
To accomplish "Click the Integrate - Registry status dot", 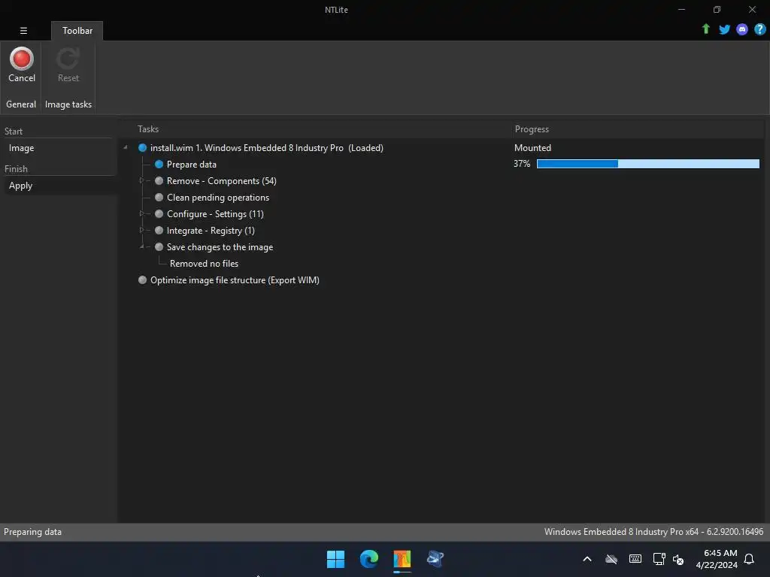I will click(x=159, y=230).
